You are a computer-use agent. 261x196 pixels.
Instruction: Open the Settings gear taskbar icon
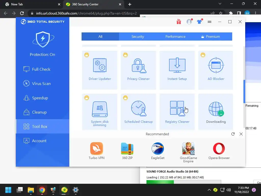point(75,190)
